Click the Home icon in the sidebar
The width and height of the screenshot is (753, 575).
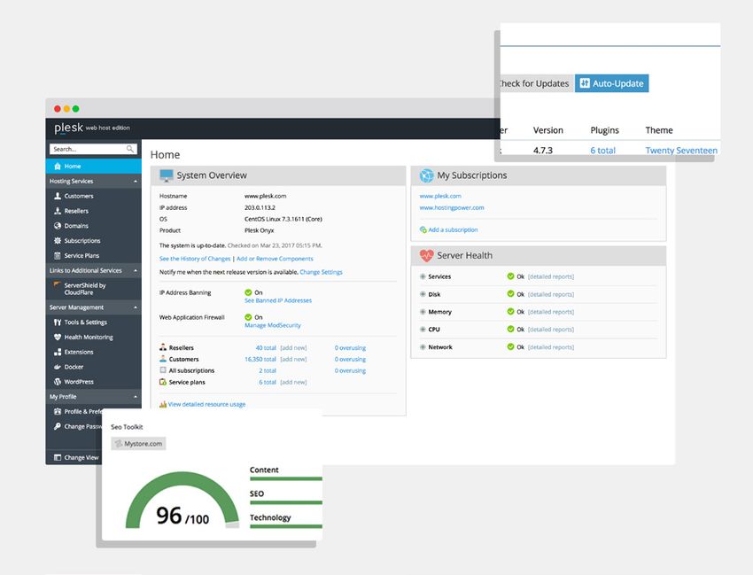(x=58, y=167)
